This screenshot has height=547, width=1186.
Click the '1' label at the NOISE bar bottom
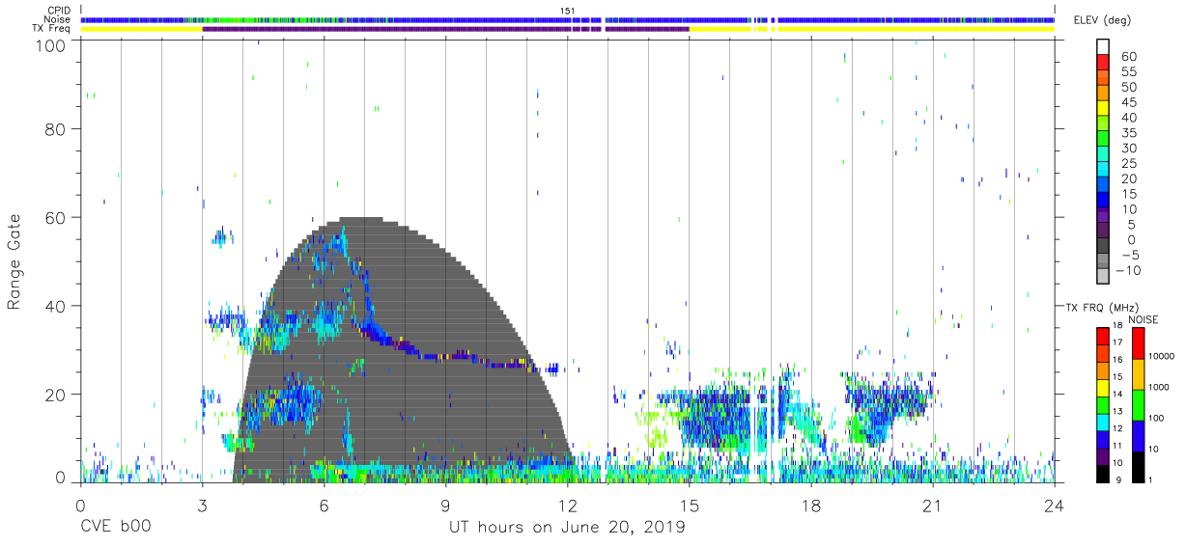pyautogui.click(x=1150, y=479)
